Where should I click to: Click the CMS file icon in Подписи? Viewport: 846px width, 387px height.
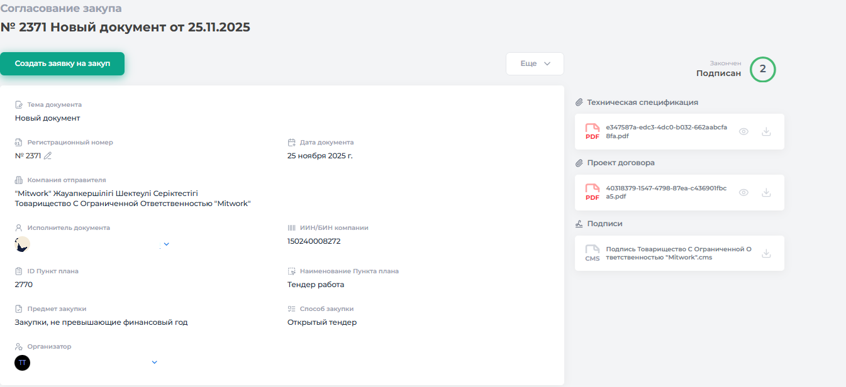[x=592, y=253]
